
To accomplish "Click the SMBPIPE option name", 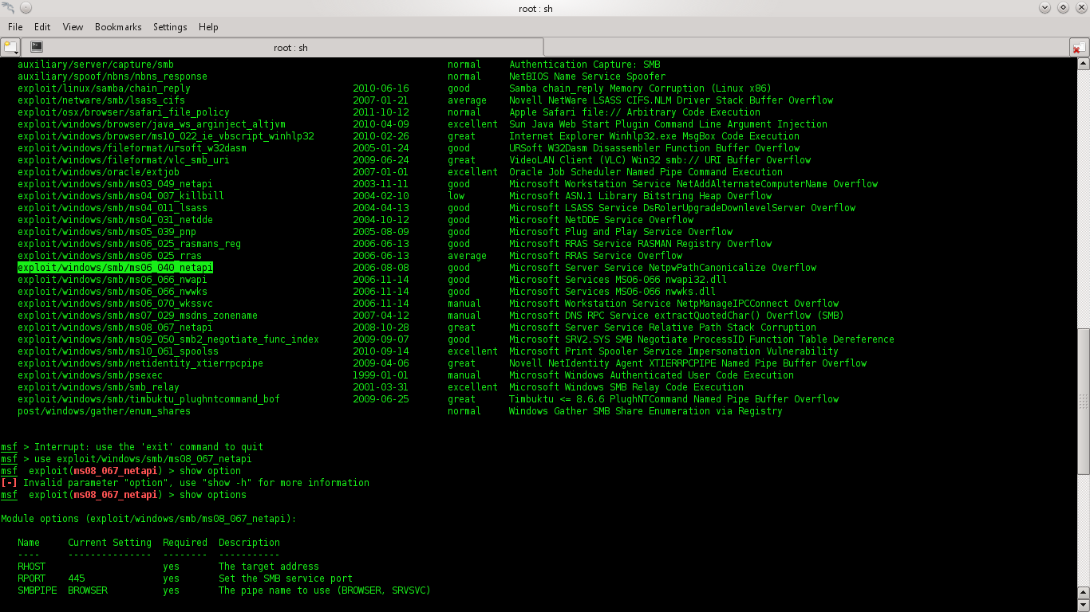I will (x=38, y=590).
